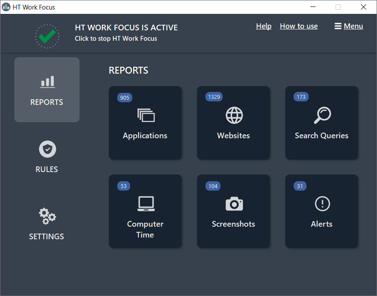
Task: Click HT WORK FOCUS IS ACTIVE heading
Action: (126, 27)
